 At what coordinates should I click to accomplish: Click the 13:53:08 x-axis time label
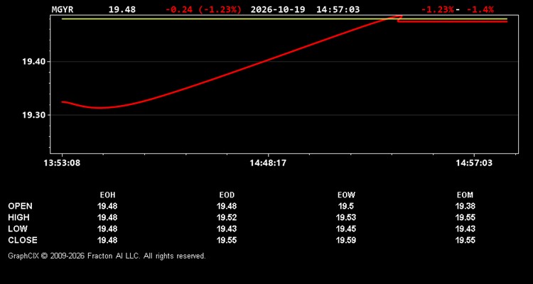click(62, 163)
